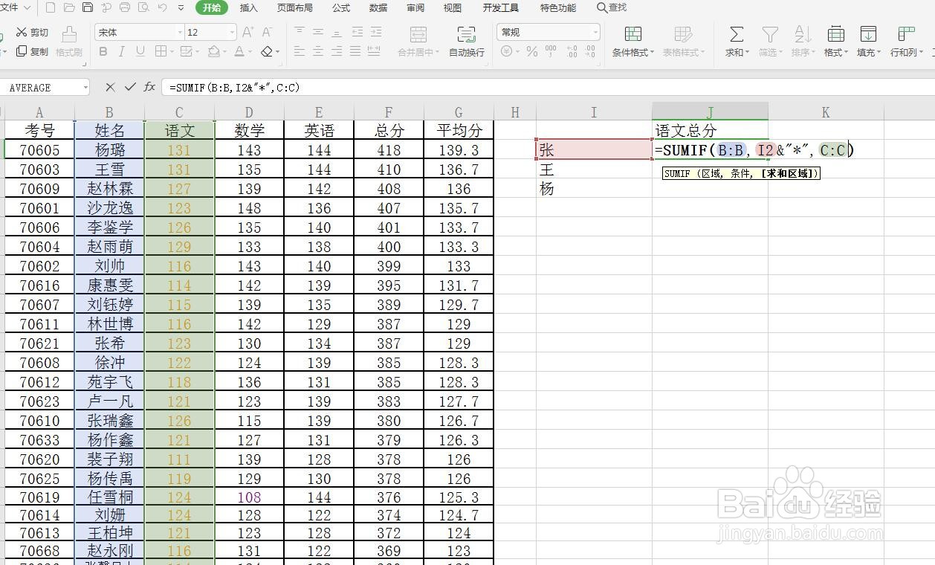Apply cell fill color bucket
Viewport: 935px width, 565px height.
(x=214, y=51)
